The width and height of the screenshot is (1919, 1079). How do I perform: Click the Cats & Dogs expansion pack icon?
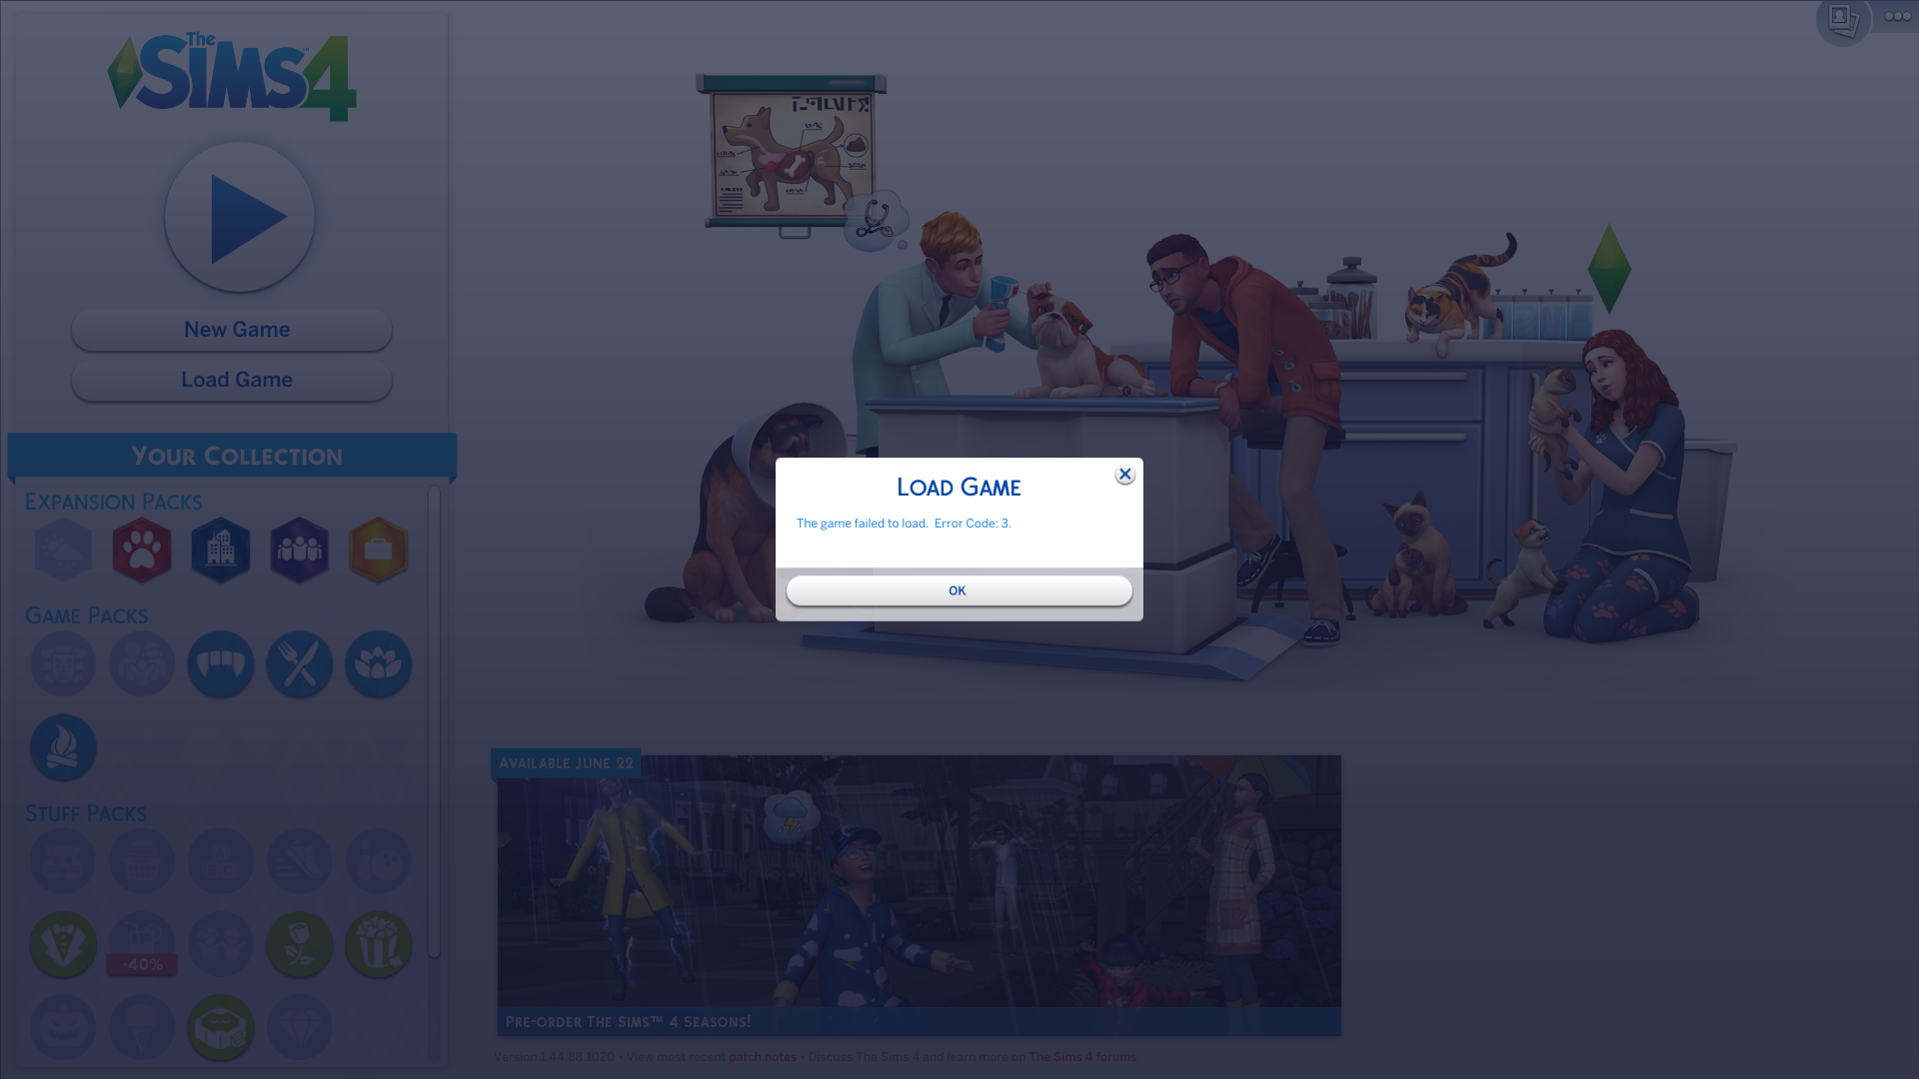tap(141, 549)
